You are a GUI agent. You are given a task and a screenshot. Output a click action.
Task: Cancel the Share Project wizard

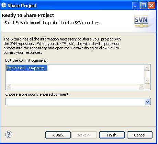(x=140, y=135)
